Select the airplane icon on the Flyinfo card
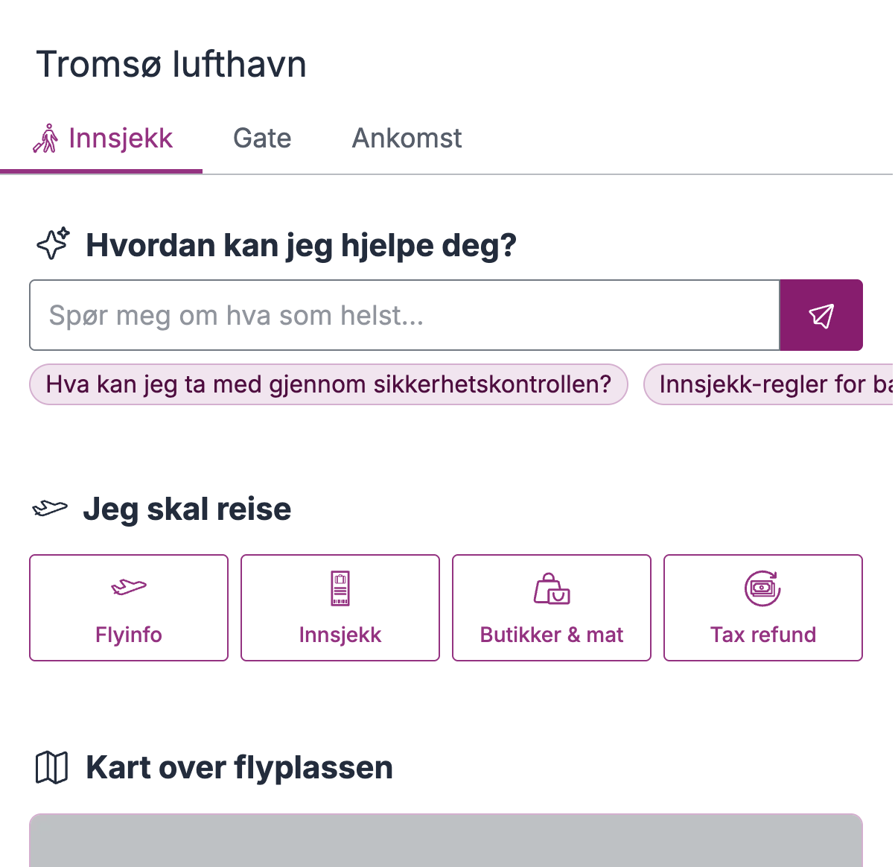 pyautogui.click(x=128, y=587)
